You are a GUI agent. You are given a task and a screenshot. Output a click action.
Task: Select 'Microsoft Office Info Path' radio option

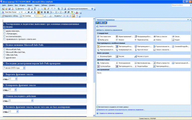[5, 52]
